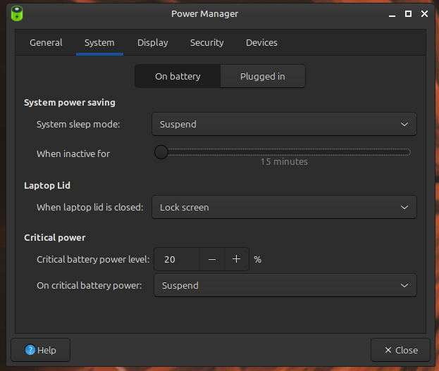Click the When inactive for slider knob
This screenshot has width=439, height=371.
point(161,152)
